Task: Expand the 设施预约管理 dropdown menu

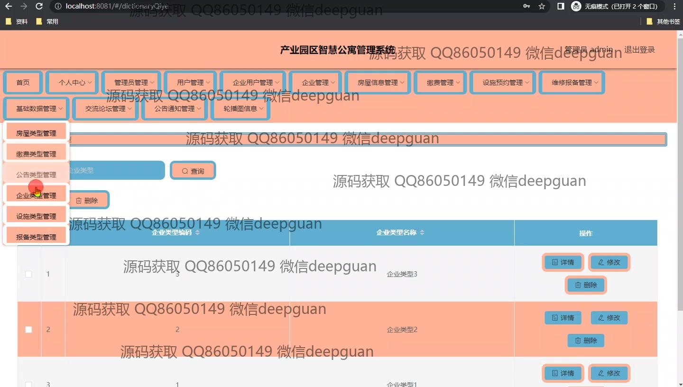Action: 503,83
